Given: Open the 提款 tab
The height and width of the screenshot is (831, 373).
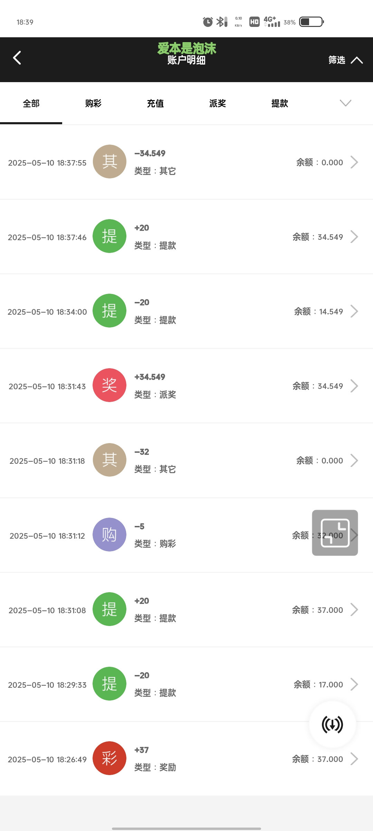Looking at the screenshot, I should pyautogui.click(x=280, y=103).
